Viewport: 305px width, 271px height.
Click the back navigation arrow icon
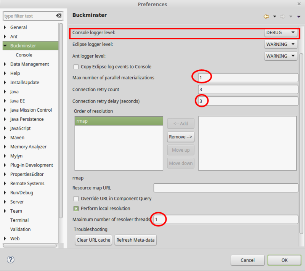pyautogui.click(x=266, y=16)
